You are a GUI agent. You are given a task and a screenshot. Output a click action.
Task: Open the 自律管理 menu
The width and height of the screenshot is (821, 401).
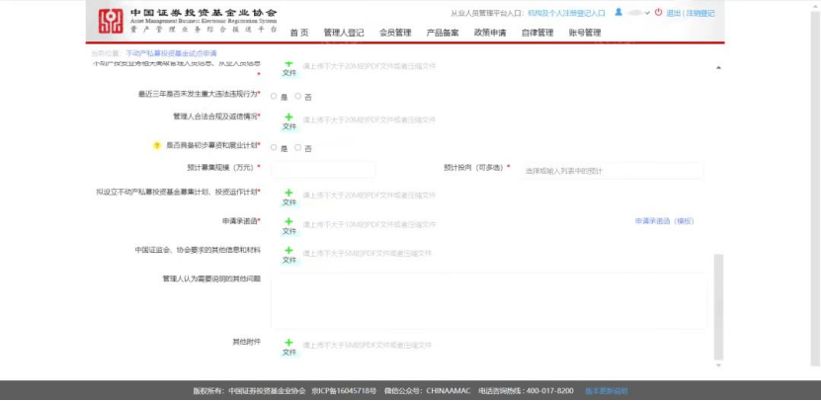[x=537, y=33]
